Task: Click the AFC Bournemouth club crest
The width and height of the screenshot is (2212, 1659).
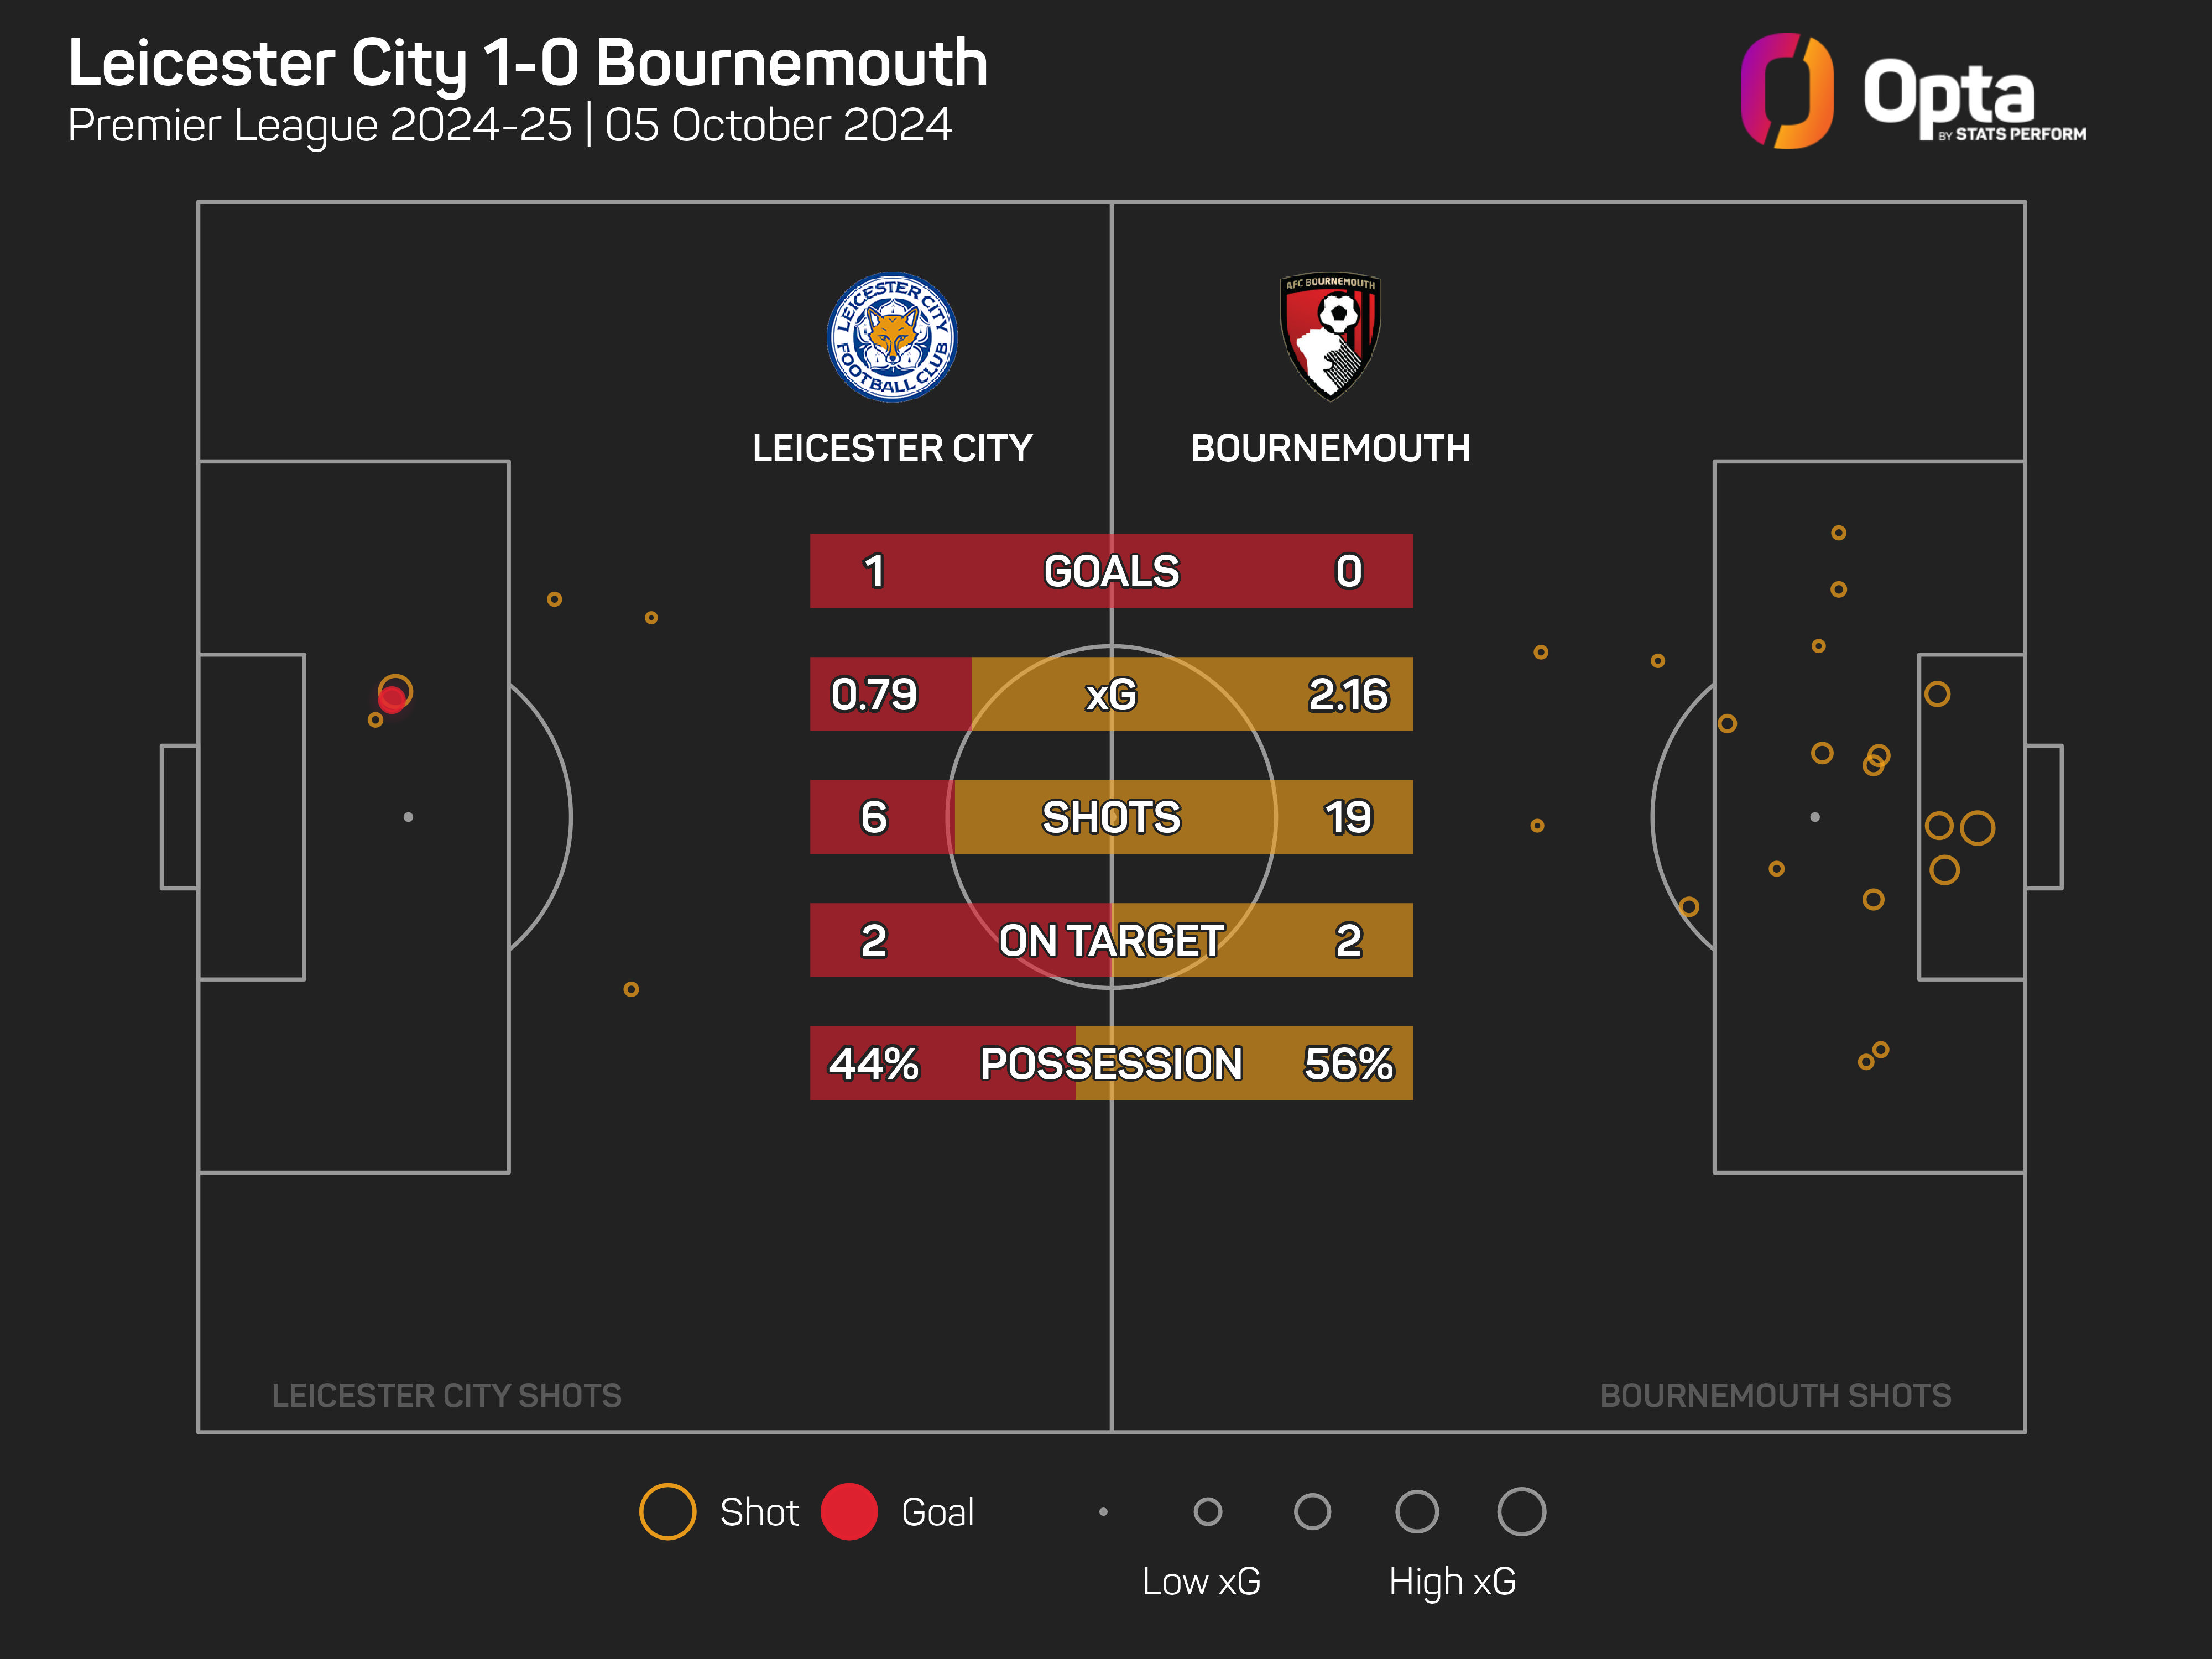Action: pyautogui.click(x=1331, y=337)
